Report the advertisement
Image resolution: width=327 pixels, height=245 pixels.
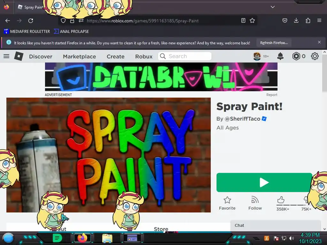click(272, 95)
